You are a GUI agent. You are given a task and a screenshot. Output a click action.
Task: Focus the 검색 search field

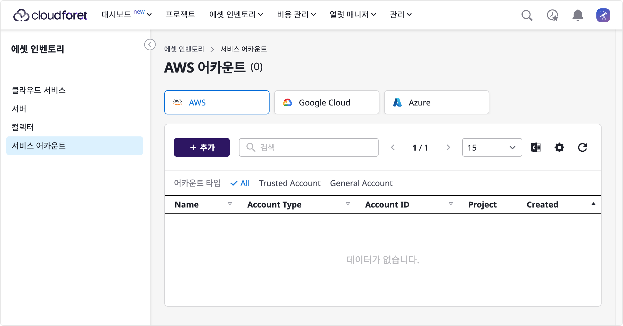point(309,147)
